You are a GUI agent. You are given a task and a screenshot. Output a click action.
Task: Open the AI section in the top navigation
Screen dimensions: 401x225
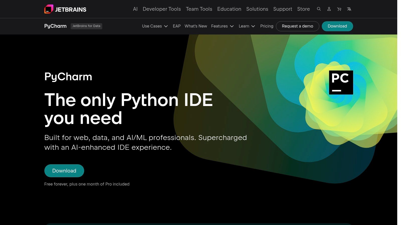[135, 9]
